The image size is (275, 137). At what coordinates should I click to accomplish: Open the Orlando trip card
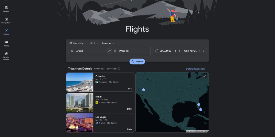pyautogui.click(x=100, y=82)
